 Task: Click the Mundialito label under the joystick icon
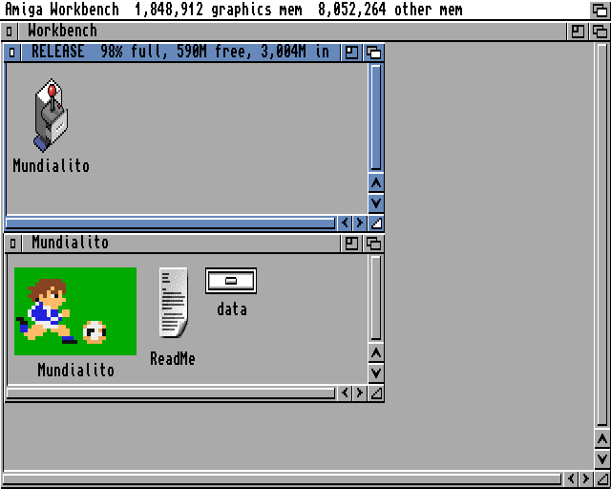[51, 166]
